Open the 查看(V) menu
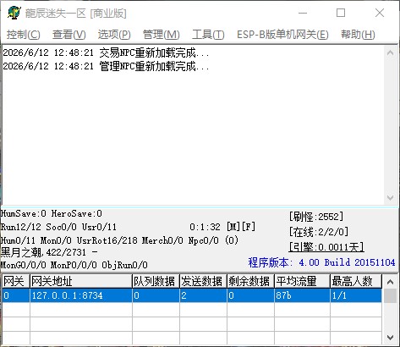This screenshot has height=347, width=400. pos(69,35)
